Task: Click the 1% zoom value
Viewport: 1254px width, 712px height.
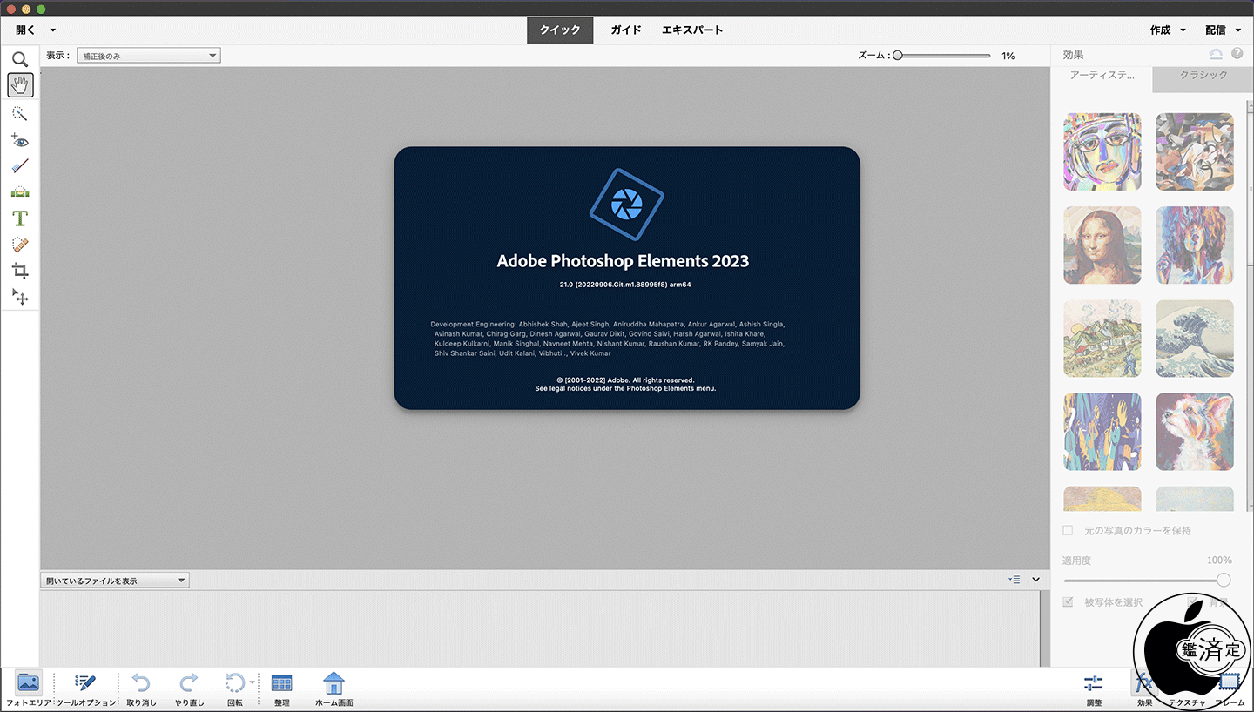Action: pyautogui.click(x=1008, y=56)
